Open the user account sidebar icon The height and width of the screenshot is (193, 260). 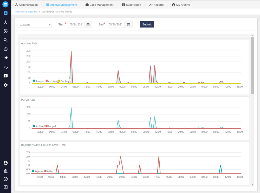pyautogui.click(x=5, y=163)
